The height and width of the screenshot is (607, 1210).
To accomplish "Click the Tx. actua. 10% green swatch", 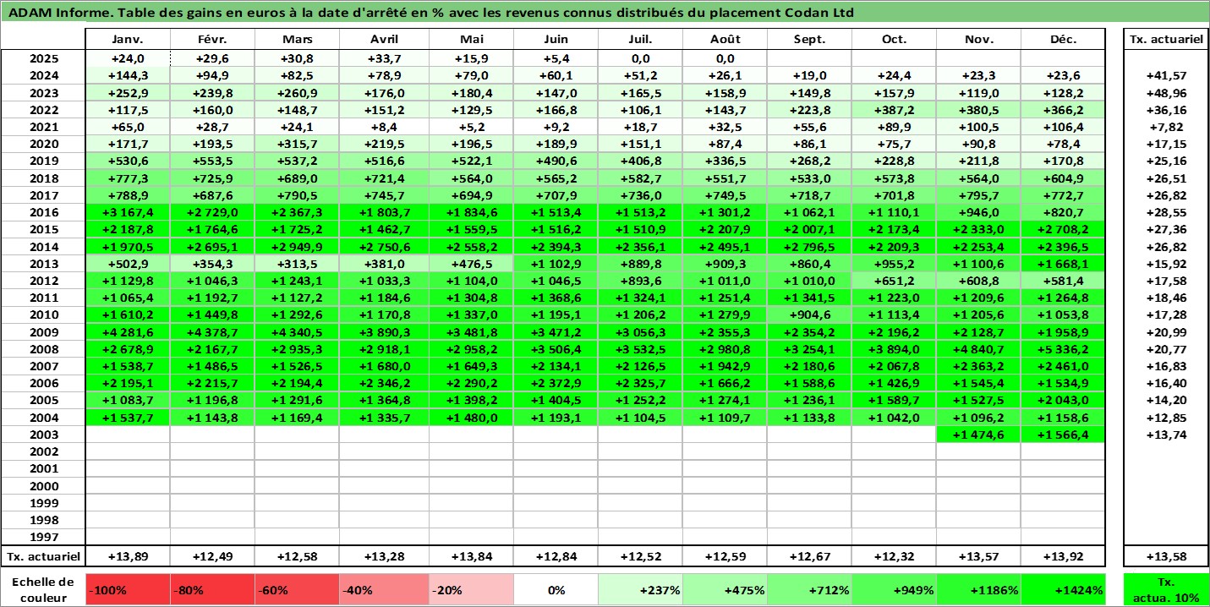I will [x=1167, y=589].
